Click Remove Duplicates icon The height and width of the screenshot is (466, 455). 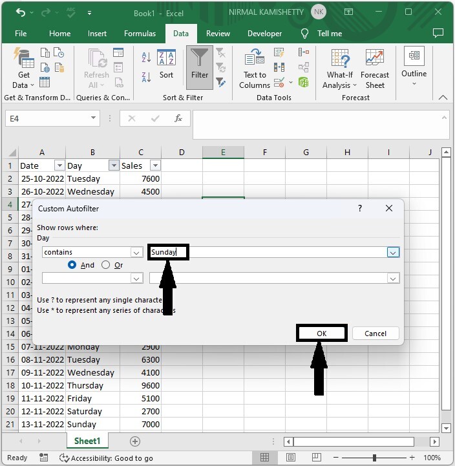point(279,67)
